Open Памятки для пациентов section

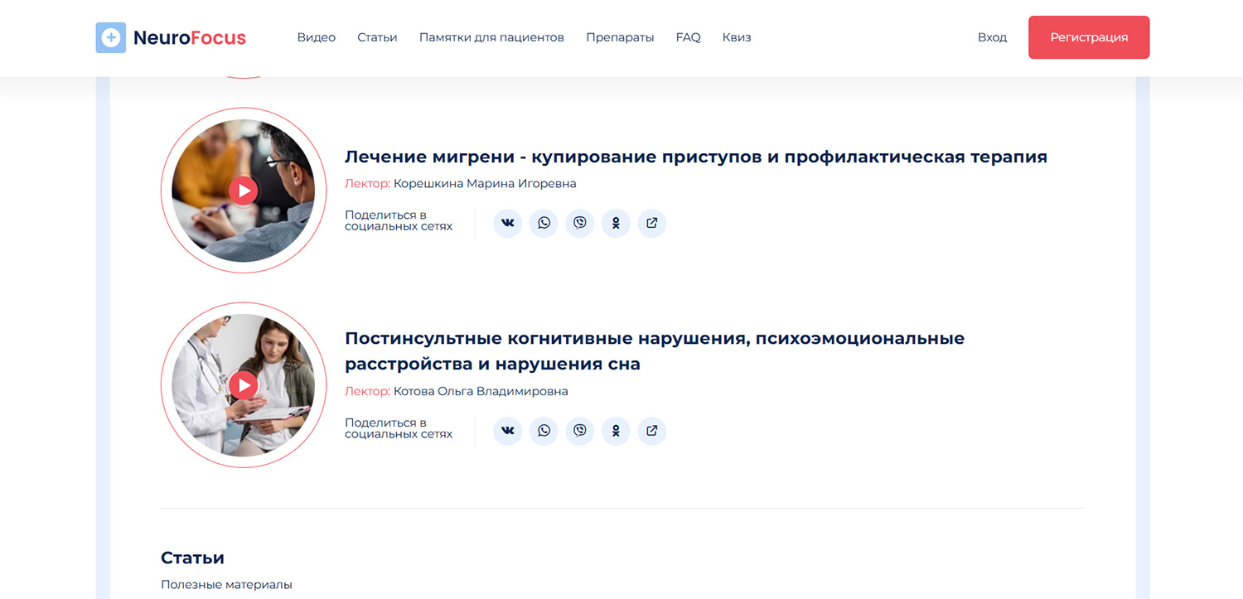[x=491, y=37]
